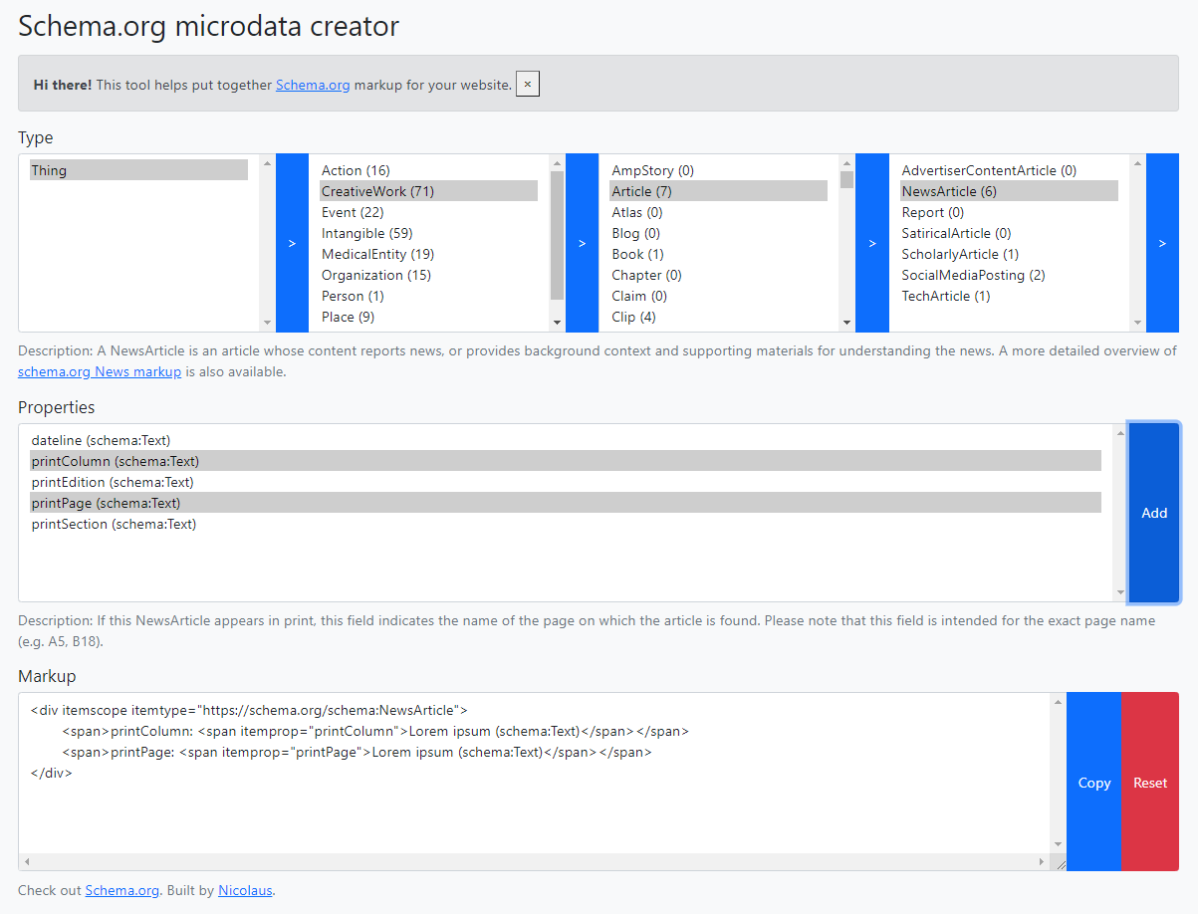Copy the generated markup
This screenshot has height=914, width=1198.
point(1093,782)
